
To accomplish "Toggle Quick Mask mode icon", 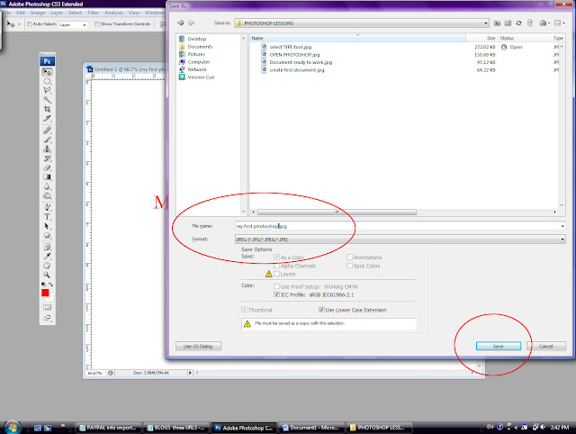I will [47, 307].
